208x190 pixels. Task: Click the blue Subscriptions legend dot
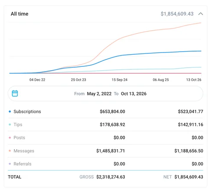click(10, 111)
